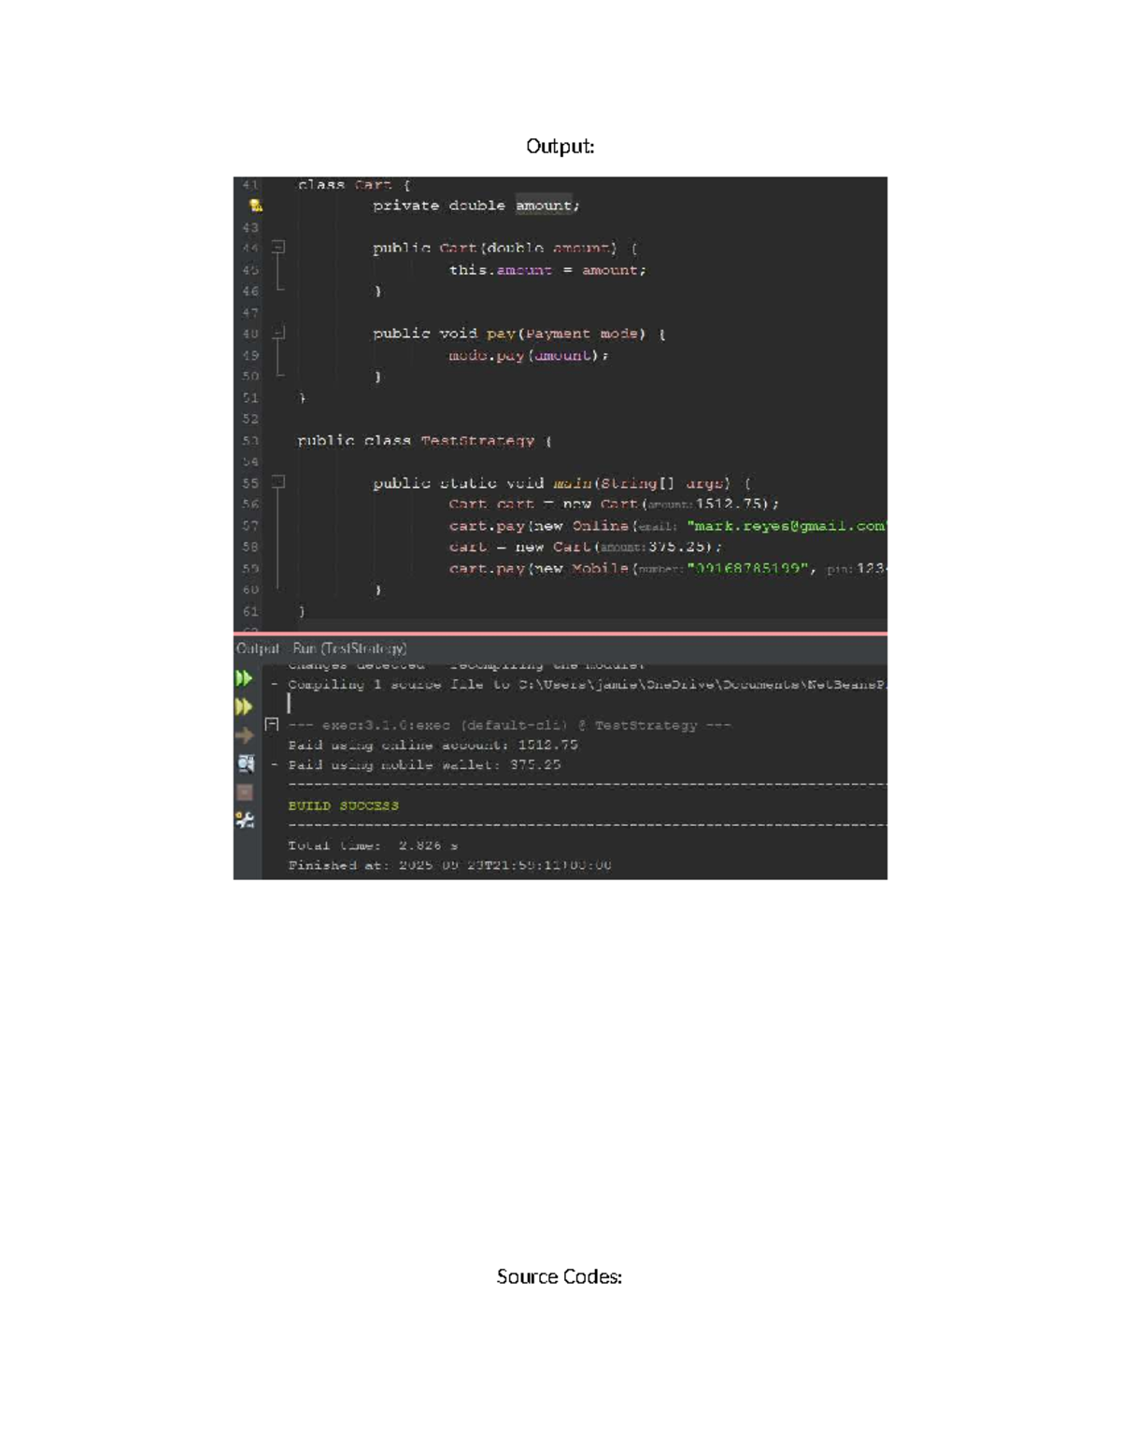This screenshot has width=1121, height=1451.
Task: Click the yellow Re-run with options icon
Action: pyautogui.click(x=245, y=706)
